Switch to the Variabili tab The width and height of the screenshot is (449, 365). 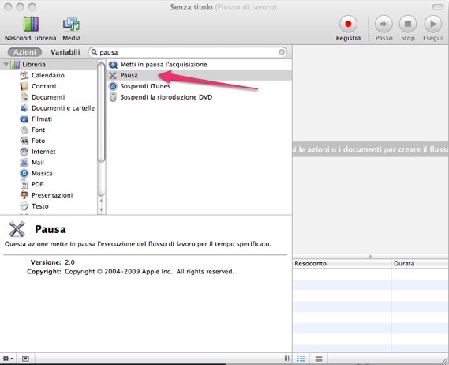click(x=65, y=52)
